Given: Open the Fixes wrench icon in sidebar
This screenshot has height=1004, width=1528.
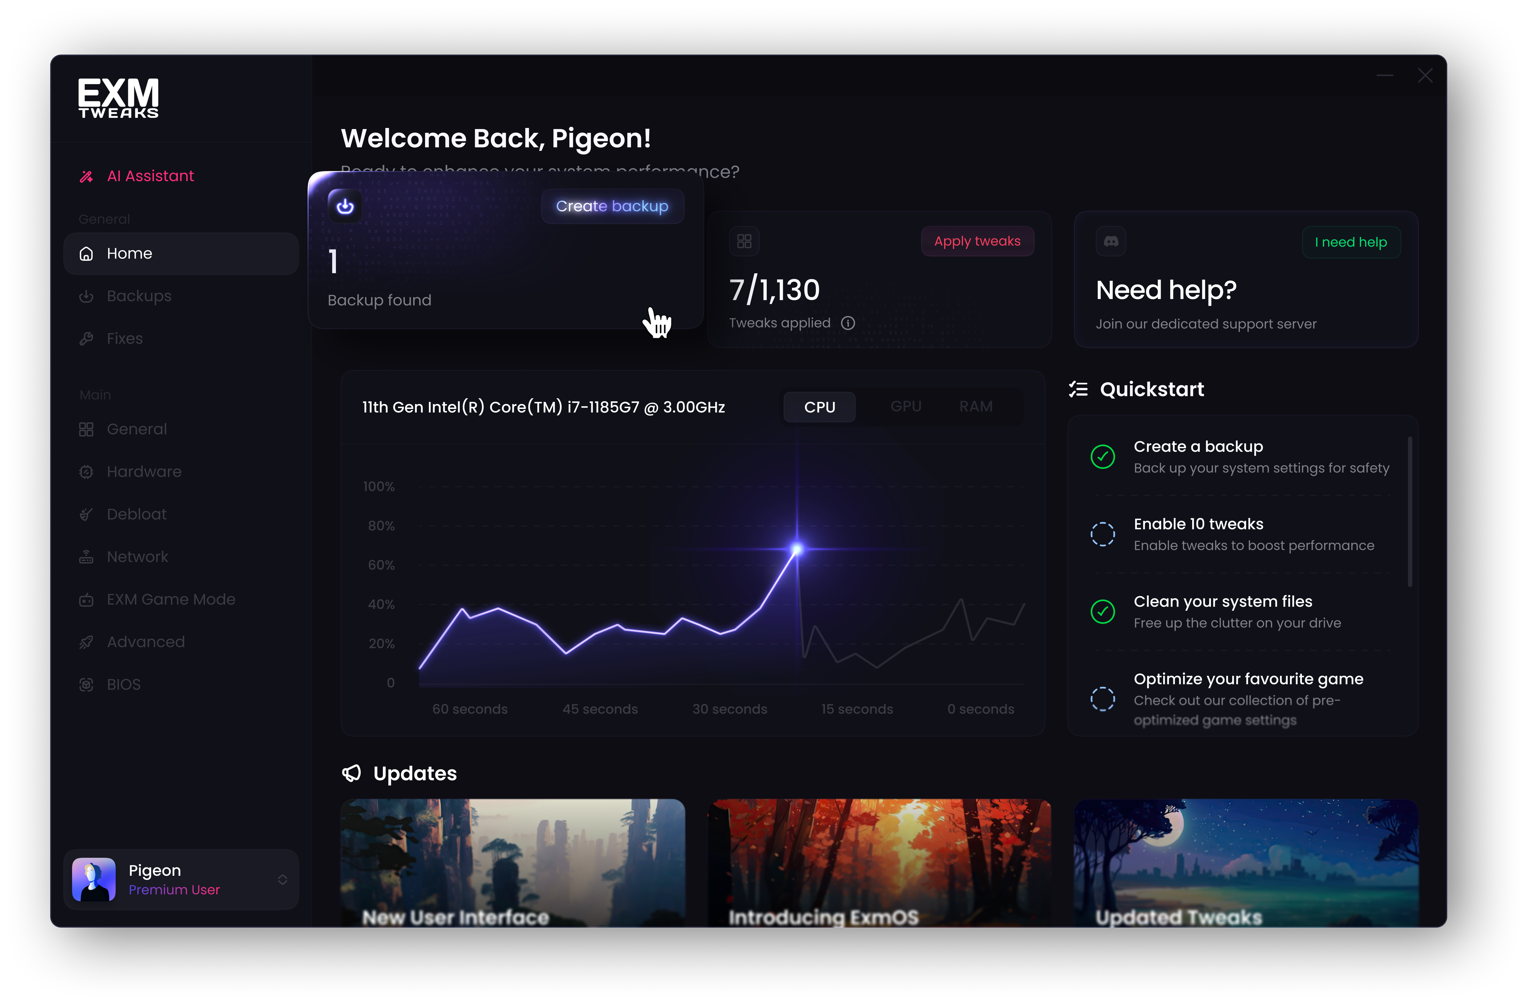Looking at the screenshot, I should pyautogui.click(x=86, y=338).
